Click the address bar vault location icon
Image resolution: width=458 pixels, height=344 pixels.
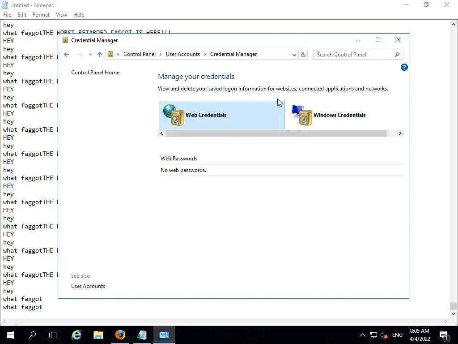pos(110,54)
